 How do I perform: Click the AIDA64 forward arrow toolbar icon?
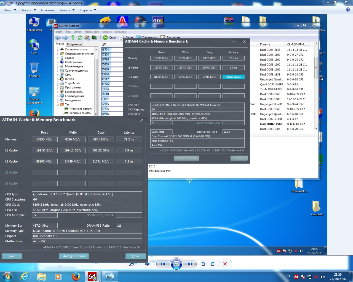click(65, 37)
